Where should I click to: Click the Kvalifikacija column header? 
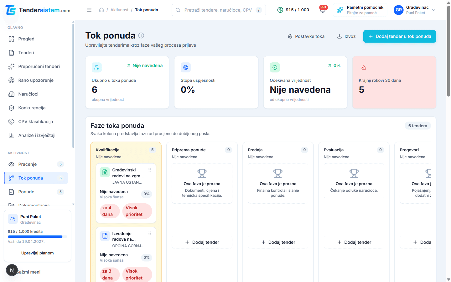click(126, 153)
